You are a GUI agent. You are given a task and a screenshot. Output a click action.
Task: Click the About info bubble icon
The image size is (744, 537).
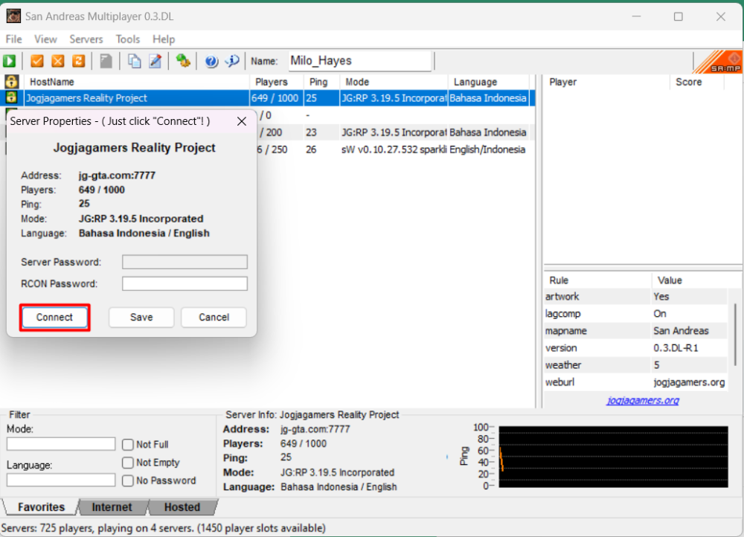point(232,61)
